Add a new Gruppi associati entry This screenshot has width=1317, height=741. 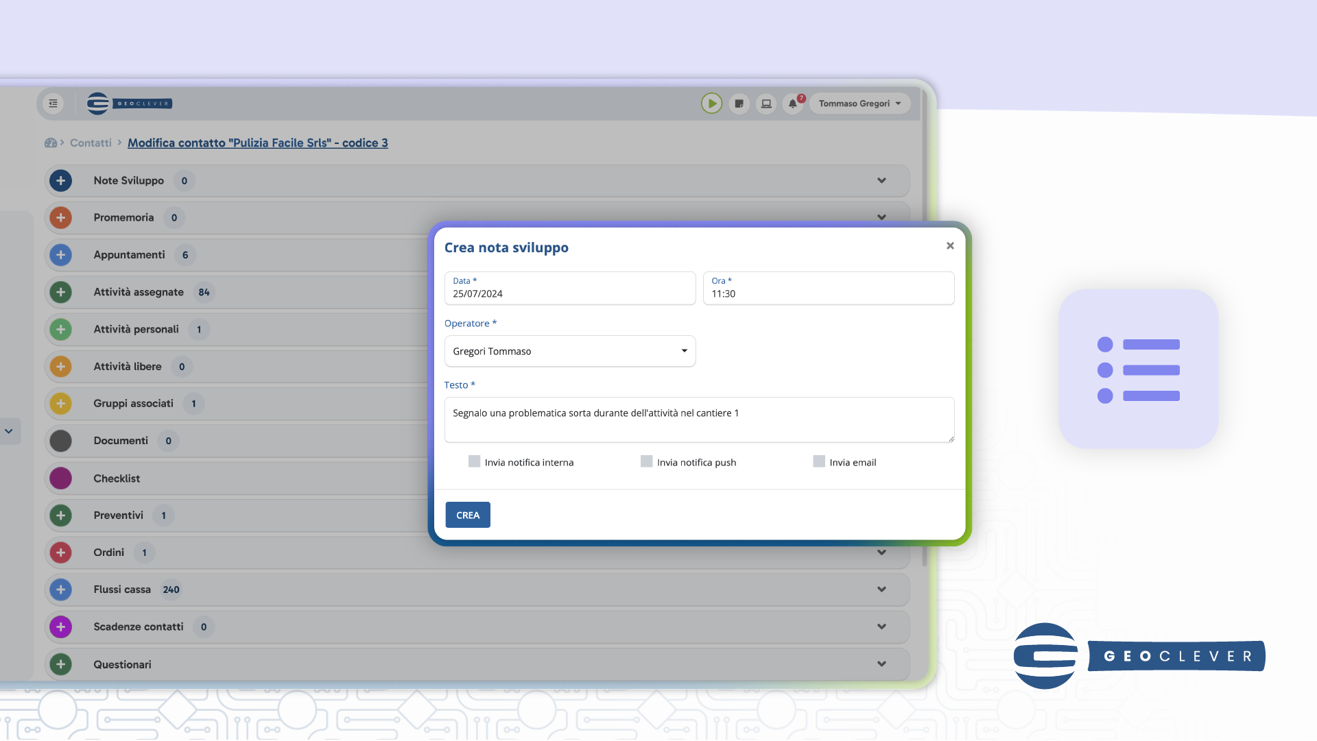click(61, 404)
